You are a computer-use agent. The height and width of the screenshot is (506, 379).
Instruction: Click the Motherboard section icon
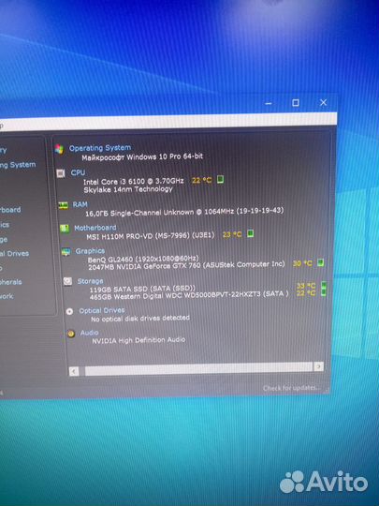click(x=65, y=229)
